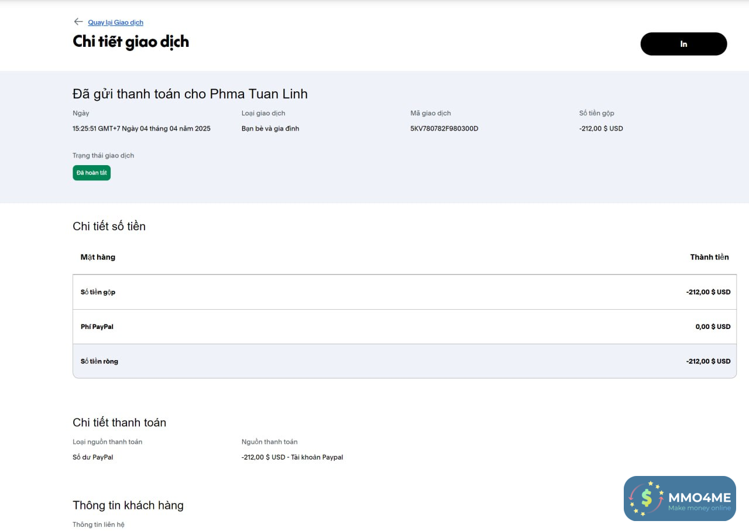Click the MMO4ME dollar logo
This screenshot has height=531, width=749.
(x=646, y=498)
